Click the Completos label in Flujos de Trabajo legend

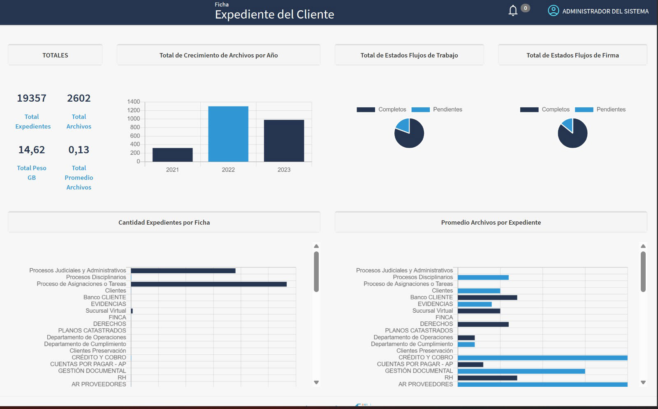392,109
